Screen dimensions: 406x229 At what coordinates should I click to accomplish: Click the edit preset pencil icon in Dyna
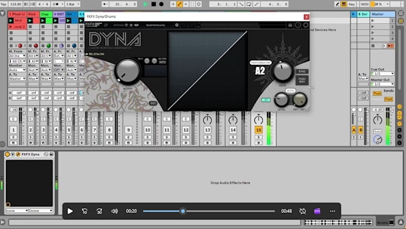tap(106, 25)
